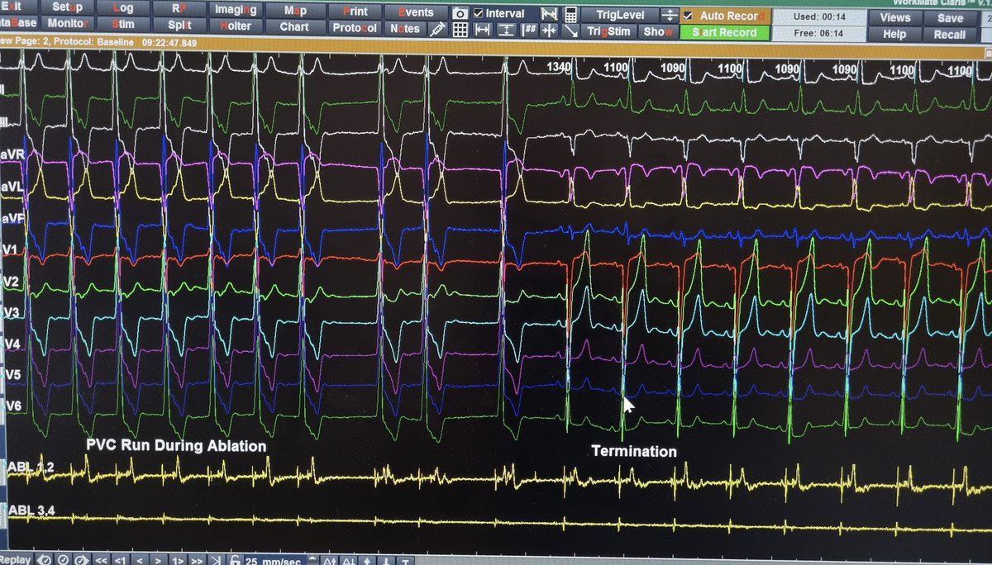Toggle the Auto Record checkbox

coord(689,15)
